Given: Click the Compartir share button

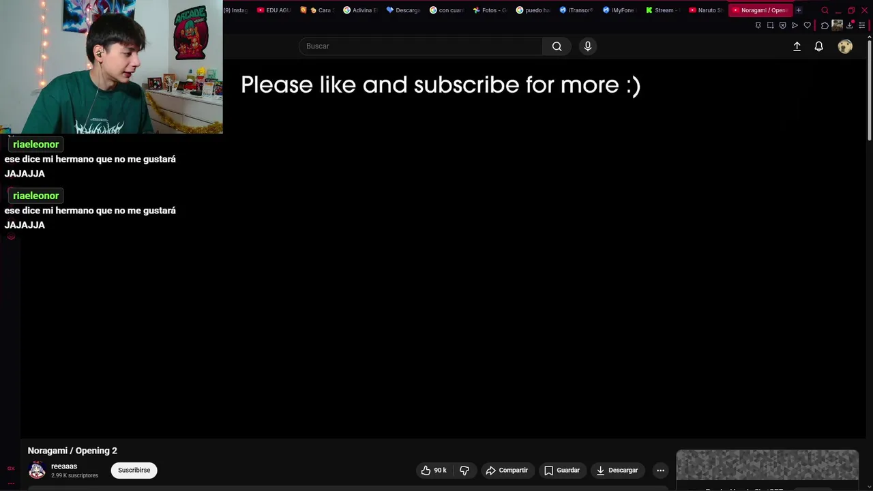Looking at the screenshot, I should (507, 471).
